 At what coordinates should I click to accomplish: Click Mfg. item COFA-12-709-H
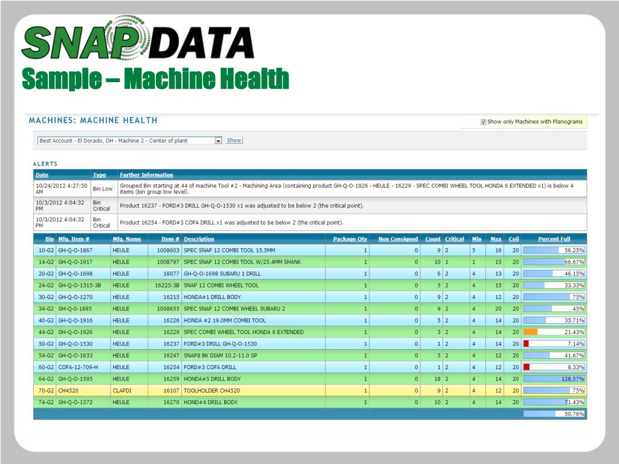tap(78, 367)
